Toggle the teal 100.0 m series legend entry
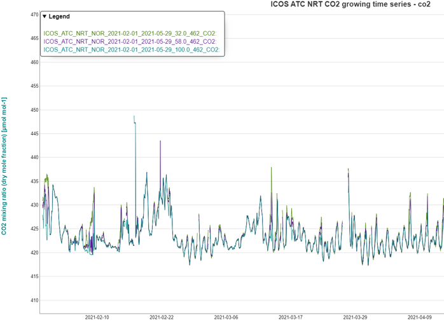The width and height of the screenshot is (444, 322). [130, 49]
